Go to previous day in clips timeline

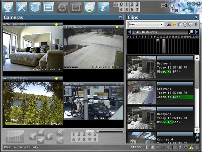point(129,32)
